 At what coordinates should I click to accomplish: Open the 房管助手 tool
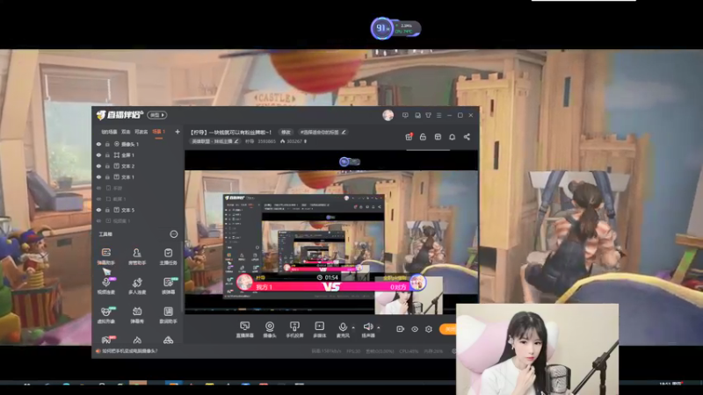(x=137, y=256)
